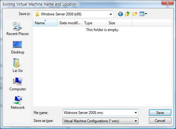The image size is (176, 129).
Task: Expand the File name dropdown arrow
Action: (x=136, y=113)
